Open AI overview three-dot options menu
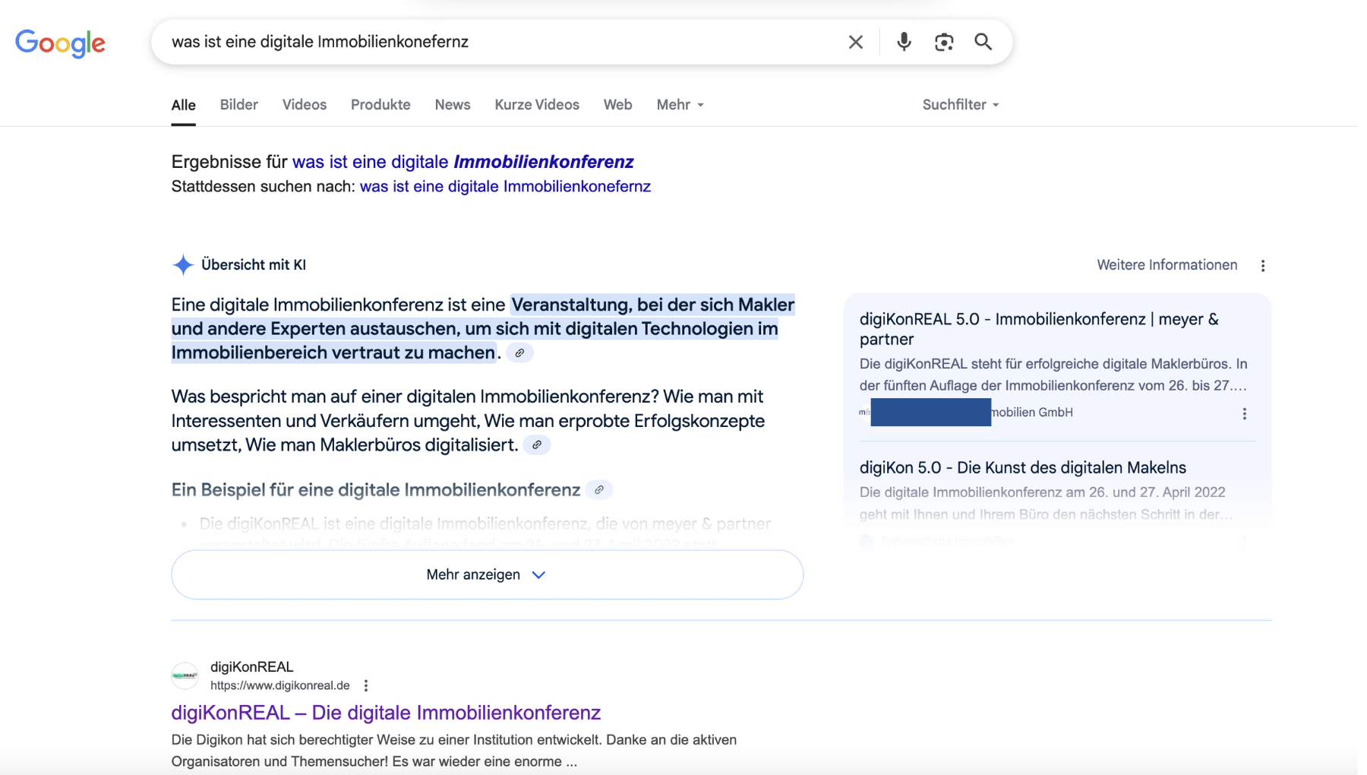 click(x=1262, y=265)
